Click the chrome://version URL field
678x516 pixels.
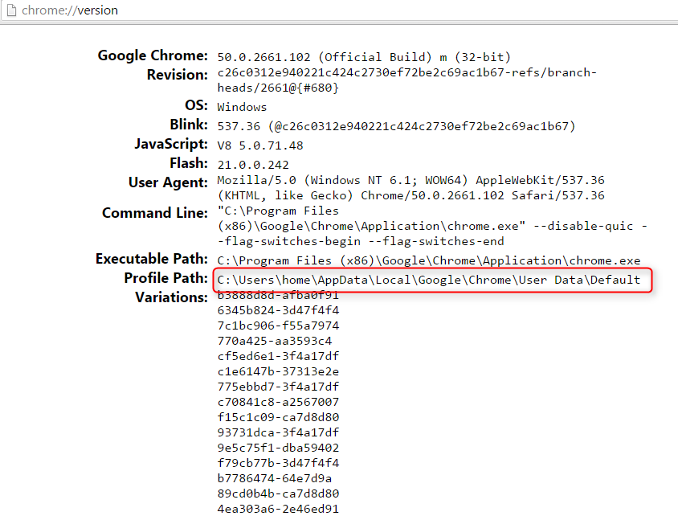point(70,10)
